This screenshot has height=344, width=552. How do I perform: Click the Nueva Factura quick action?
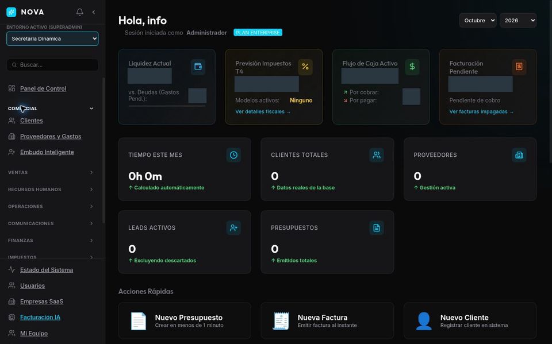(327, 321)
